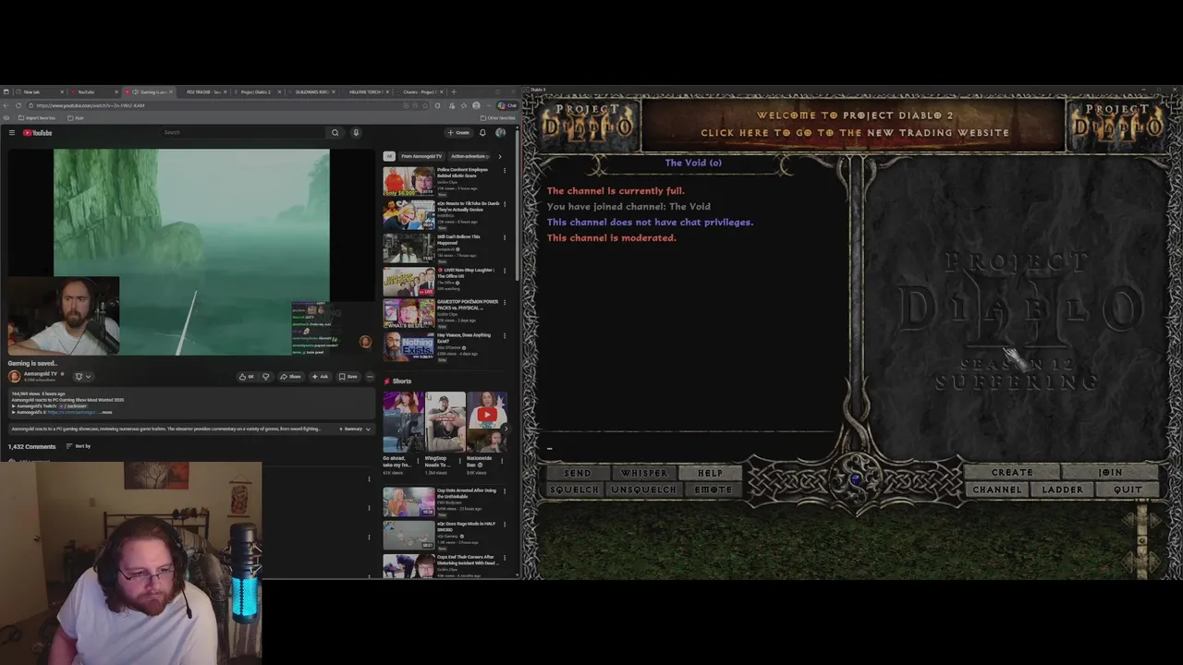Open options menu for 'Police Confront Employee'

pyautogui.click(x=505, y=171)
